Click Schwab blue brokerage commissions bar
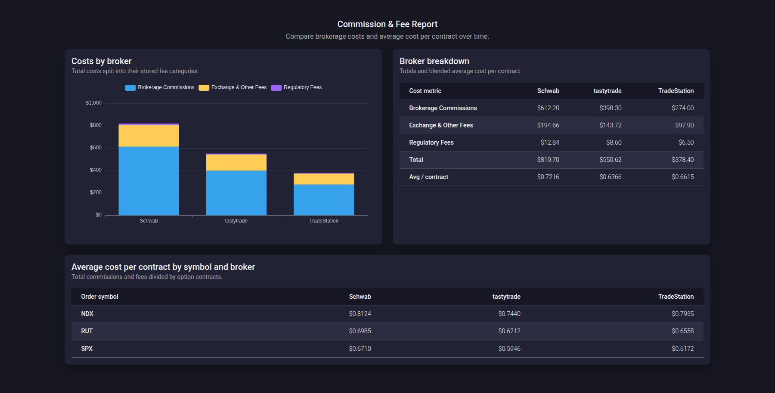 click(x=149, y=181)
